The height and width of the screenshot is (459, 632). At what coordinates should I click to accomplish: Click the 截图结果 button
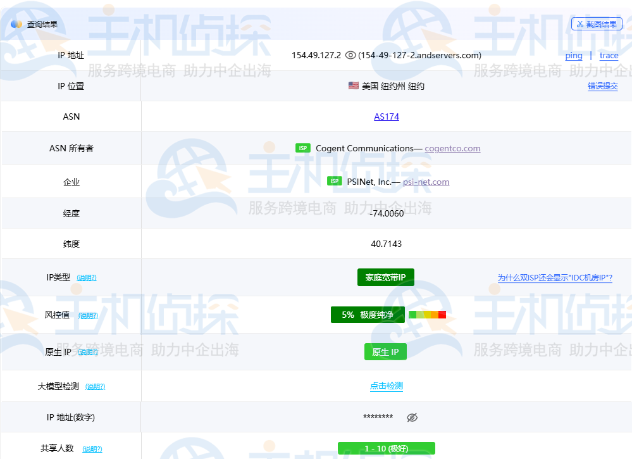pos(597,23)
